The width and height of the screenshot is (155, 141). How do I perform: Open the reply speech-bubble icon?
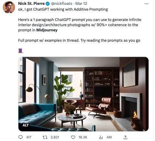[x=20, y=137]
